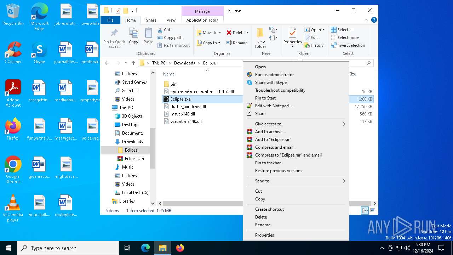
Task: Sort by the Name column header
Action: 169,74
